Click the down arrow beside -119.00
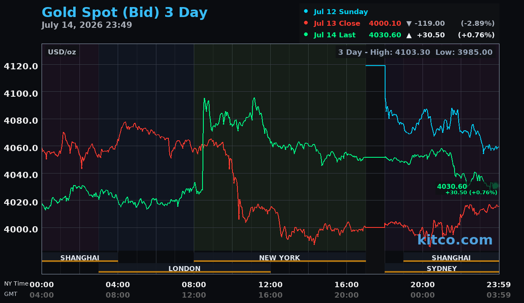Screen dimensions: 524x303 [409, 23]
